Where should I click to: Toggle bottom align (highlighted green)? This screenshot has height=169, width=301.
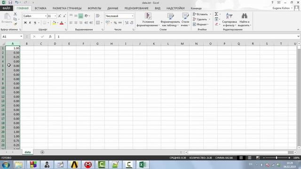(x=81, y=15)
